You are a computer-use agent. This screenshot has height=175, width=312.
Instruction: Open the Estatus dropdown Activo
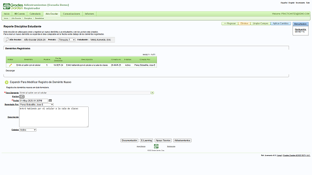coord(28,130)
